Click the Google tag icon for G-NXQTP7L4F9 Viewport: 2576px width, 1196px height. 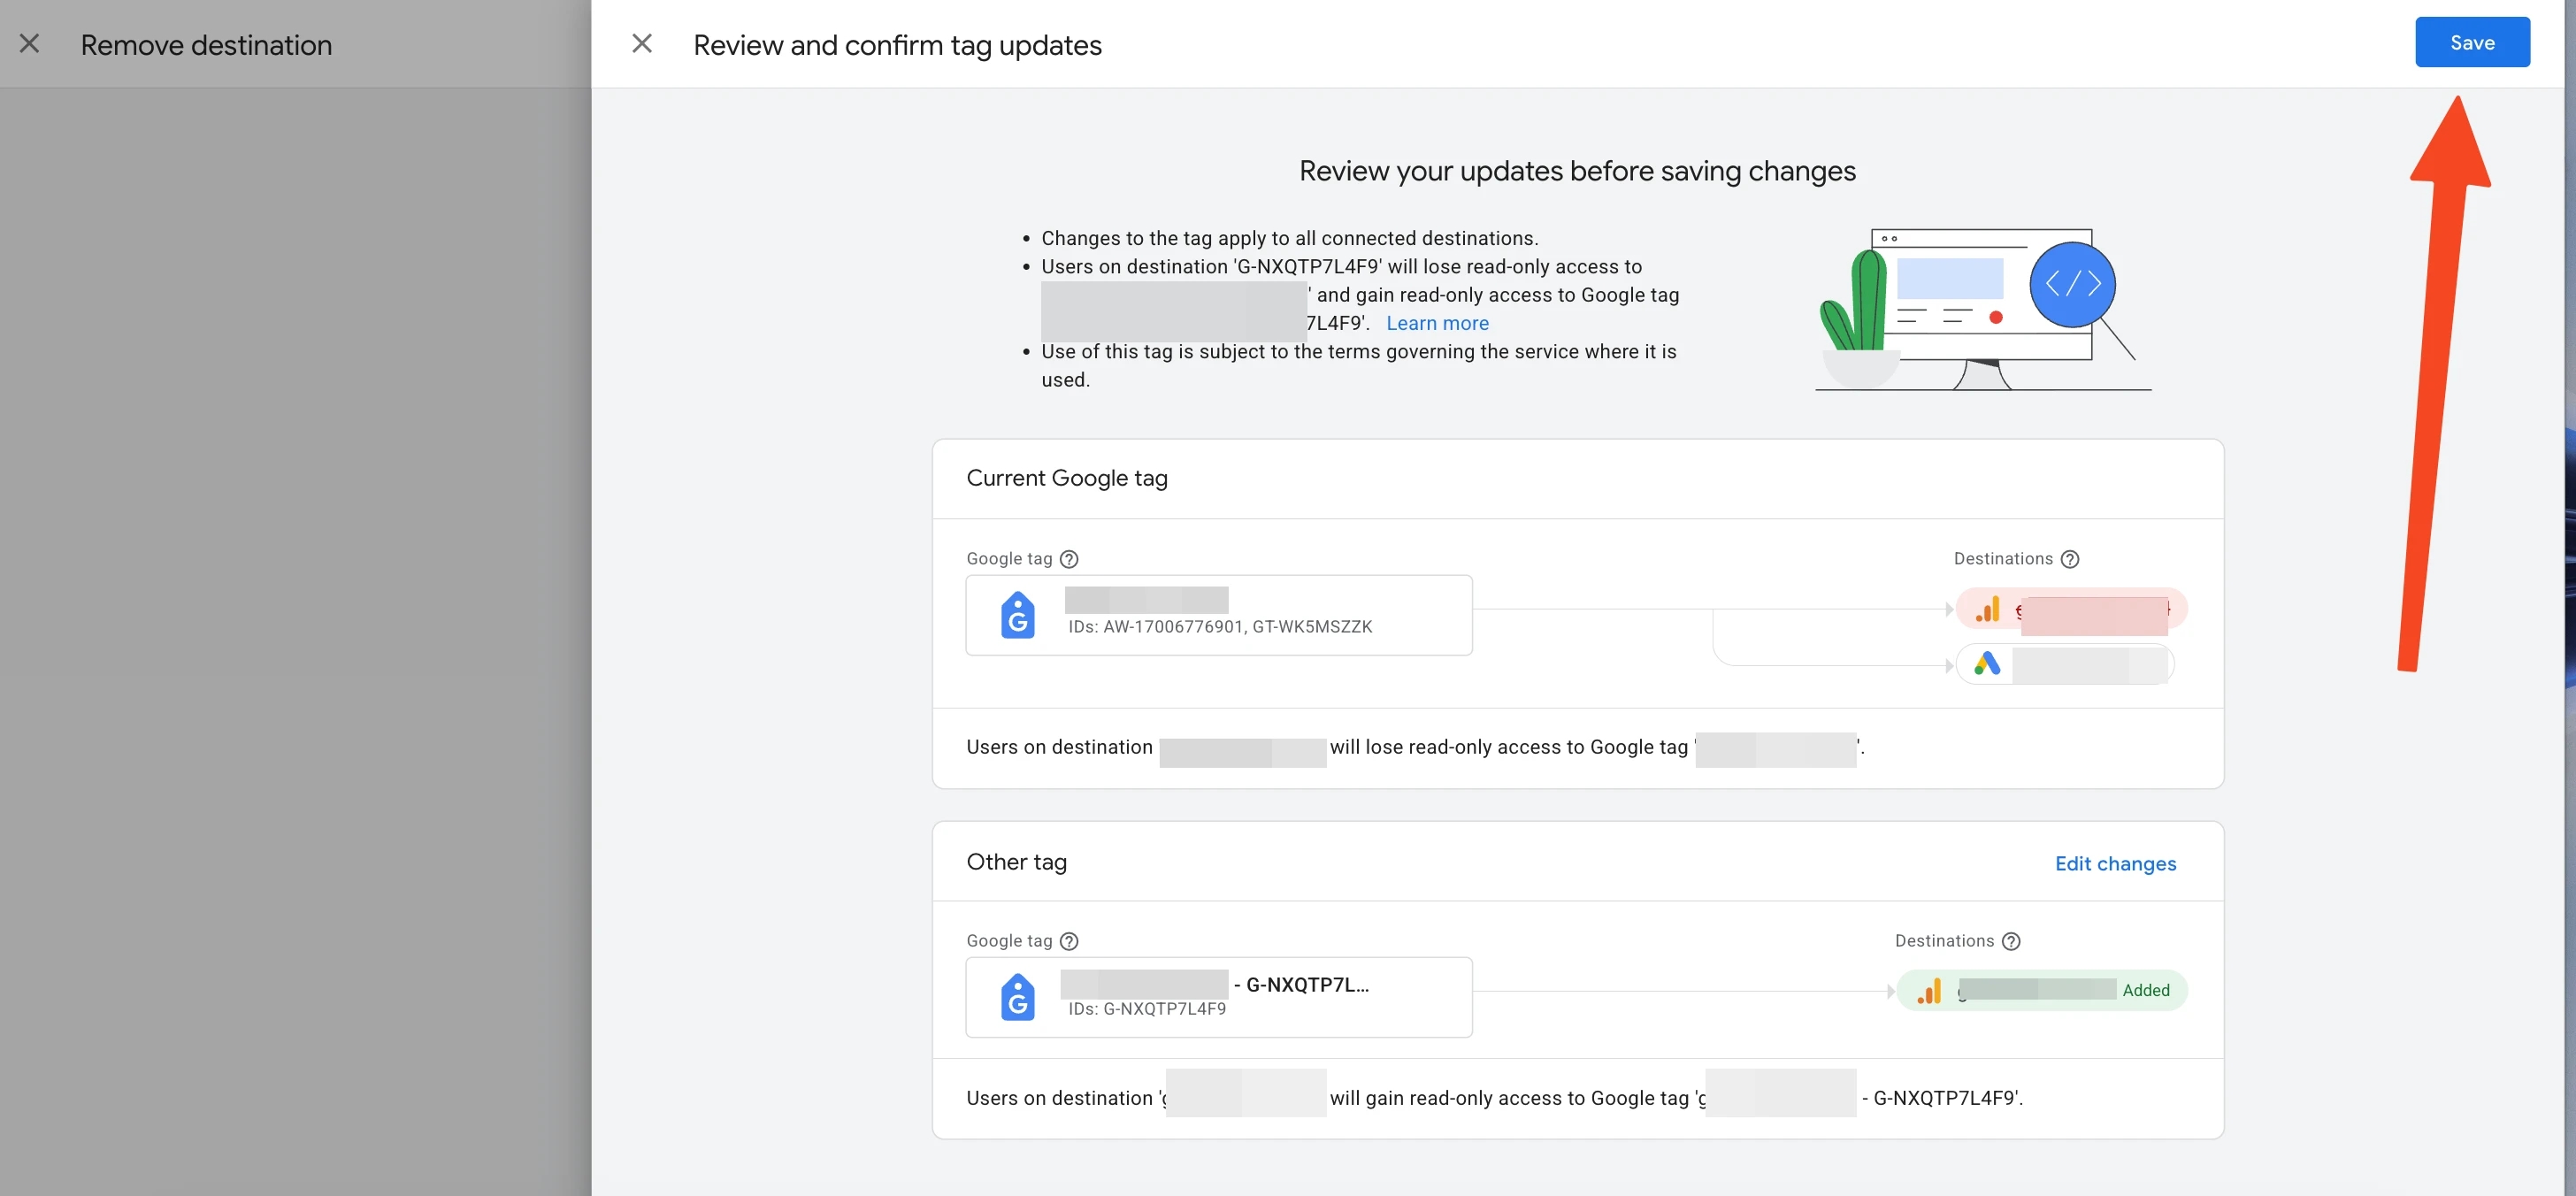(1018, 997)
